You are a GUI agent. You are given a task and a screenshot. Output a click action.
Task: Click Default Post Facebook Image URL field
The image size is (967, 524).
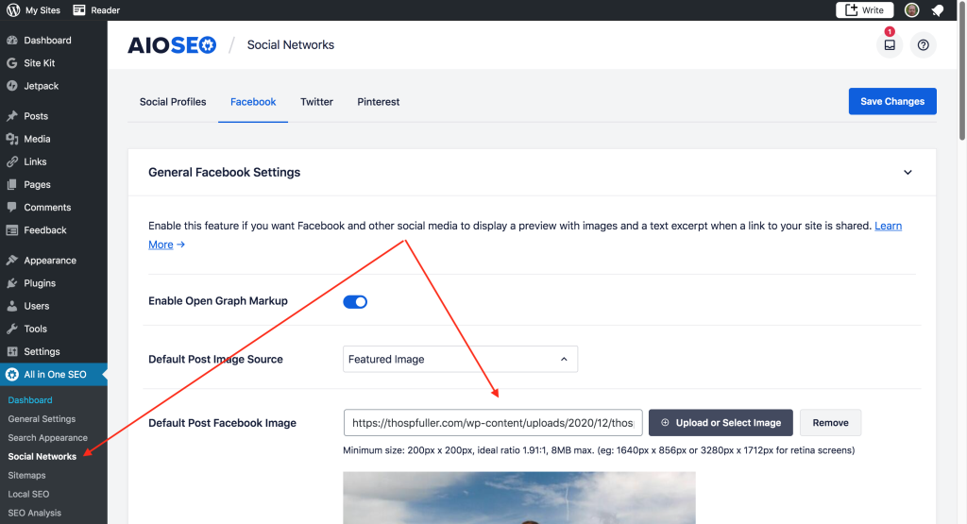tap(493, 423)
